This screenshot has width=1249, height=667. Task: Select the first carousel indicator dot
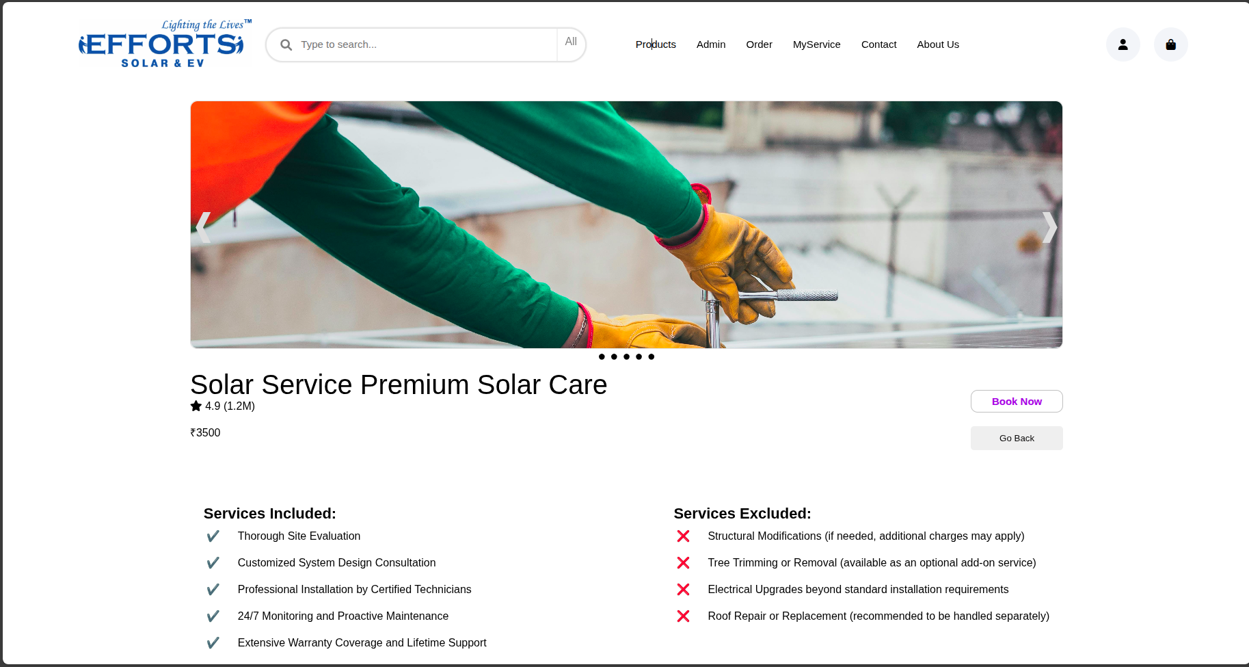pyautogui.click(x=602, y=356)
